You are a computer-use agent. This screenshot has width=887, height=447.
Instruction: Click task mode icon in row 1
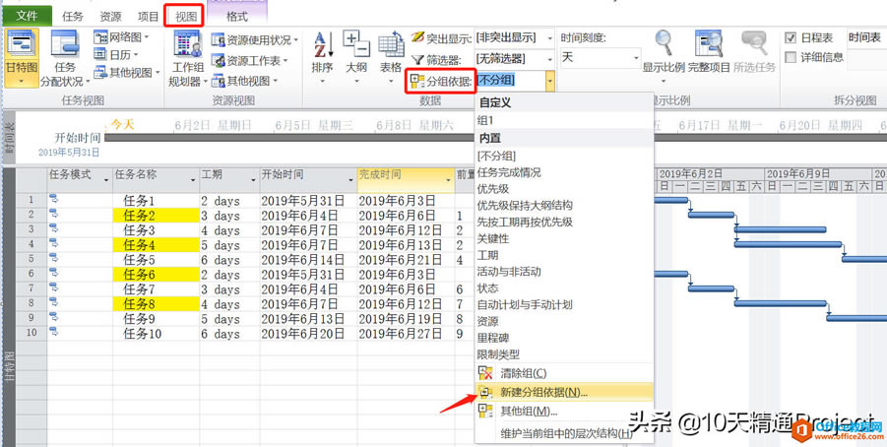click(54, 199)
